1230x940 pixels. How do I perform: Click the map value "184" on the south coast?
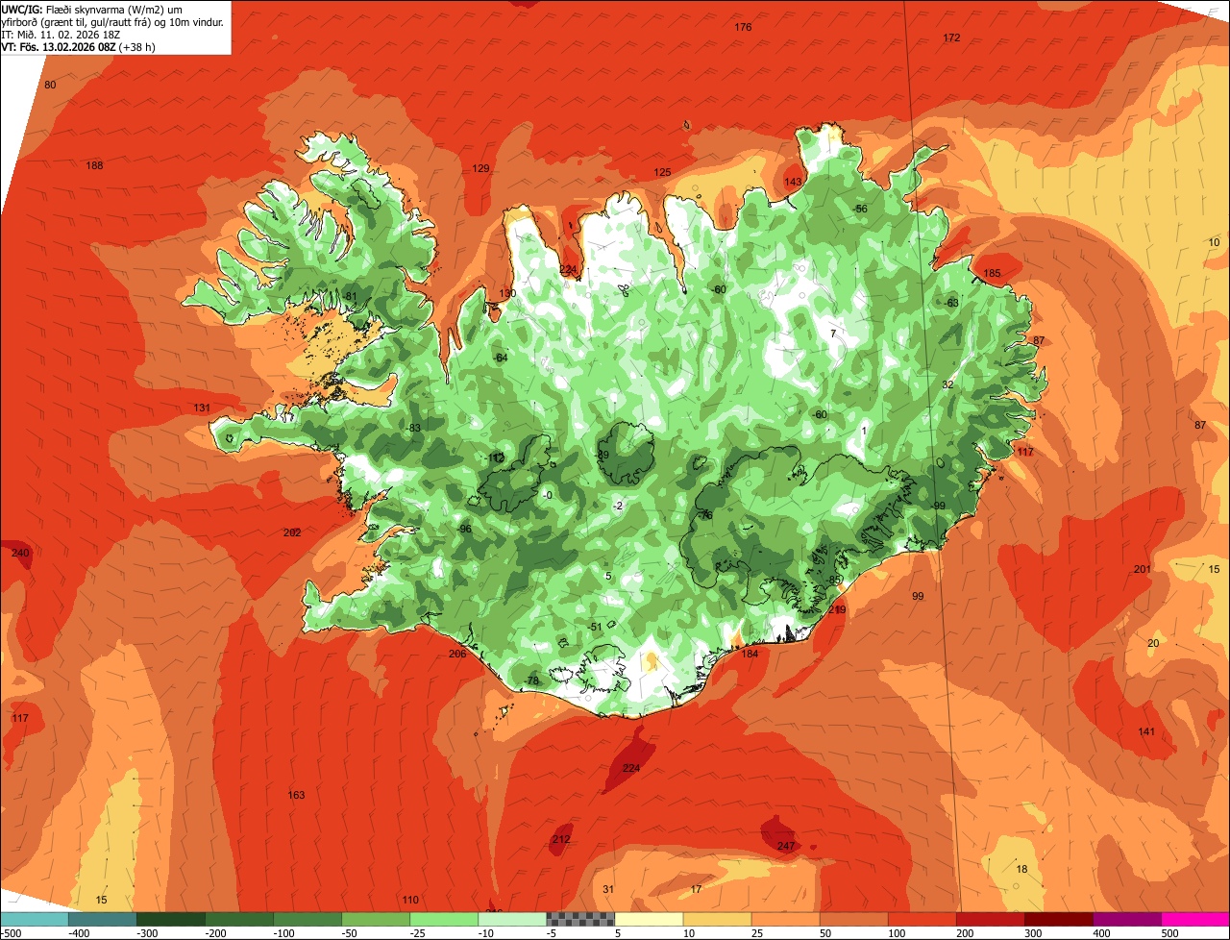coord(750,655)
